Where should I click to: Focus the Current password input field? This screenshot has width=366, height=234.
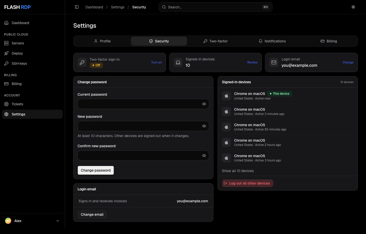[x=143, y=104]
